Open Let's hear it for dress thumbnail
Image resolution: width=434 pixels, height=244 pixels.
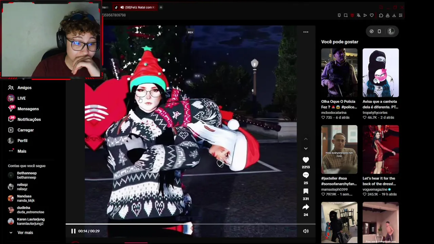pos(381,149)
